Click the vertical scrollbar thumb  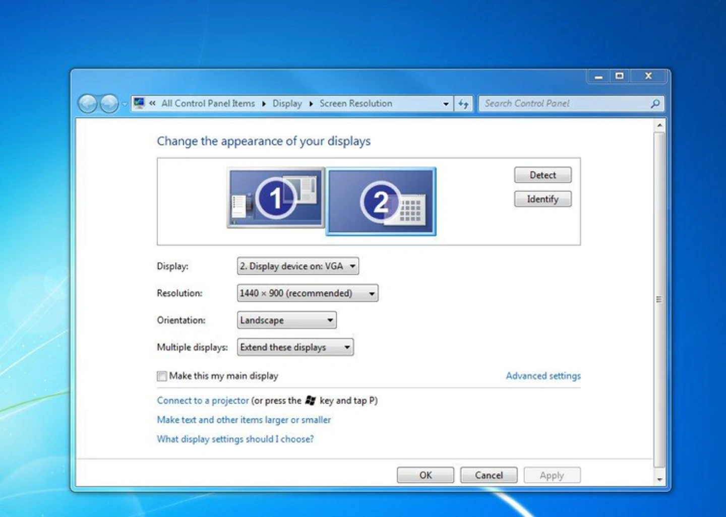[659, 299]
